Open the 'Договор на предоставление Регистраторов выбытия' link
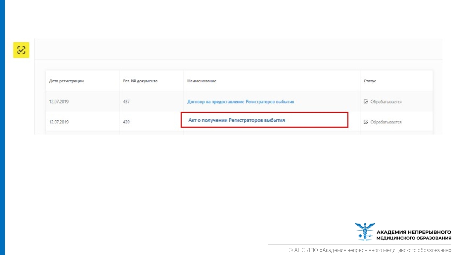Image resolution: width=455 pixels, height=255 pixels. (x=241, y=102)
